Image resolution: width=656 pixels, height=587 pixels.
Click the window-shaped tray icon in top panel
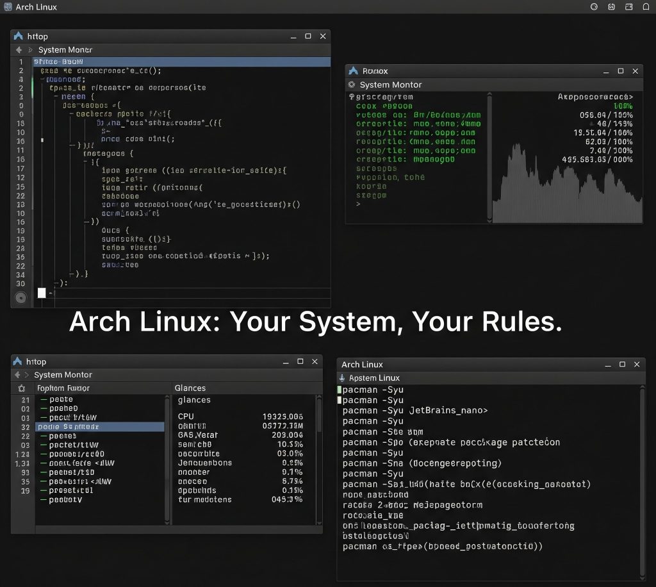point(629,6)
